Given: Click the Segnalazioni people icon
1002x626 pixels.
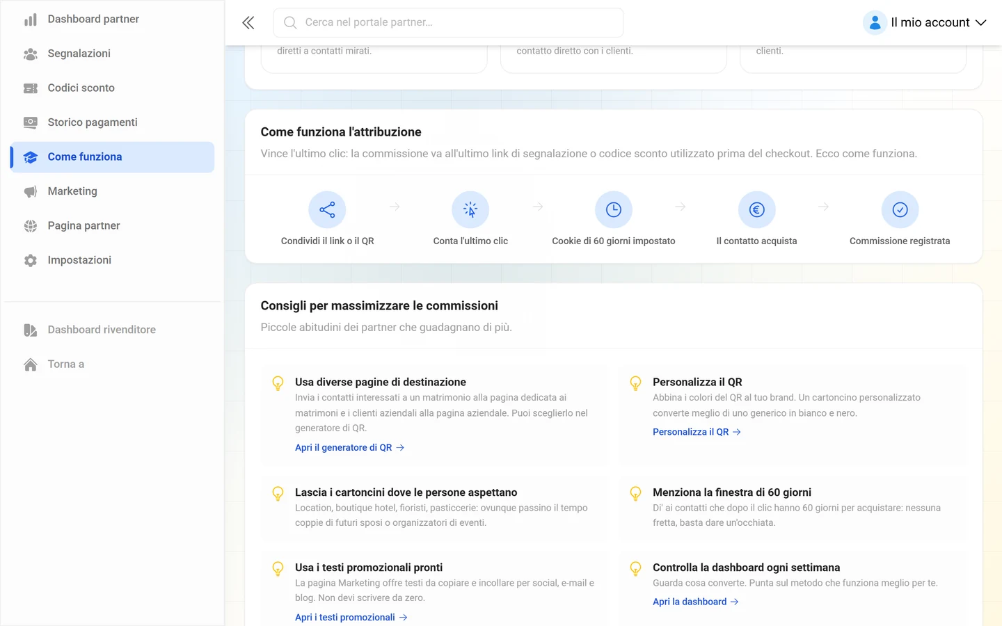Looking at the screenshot, I should [31, 54].
